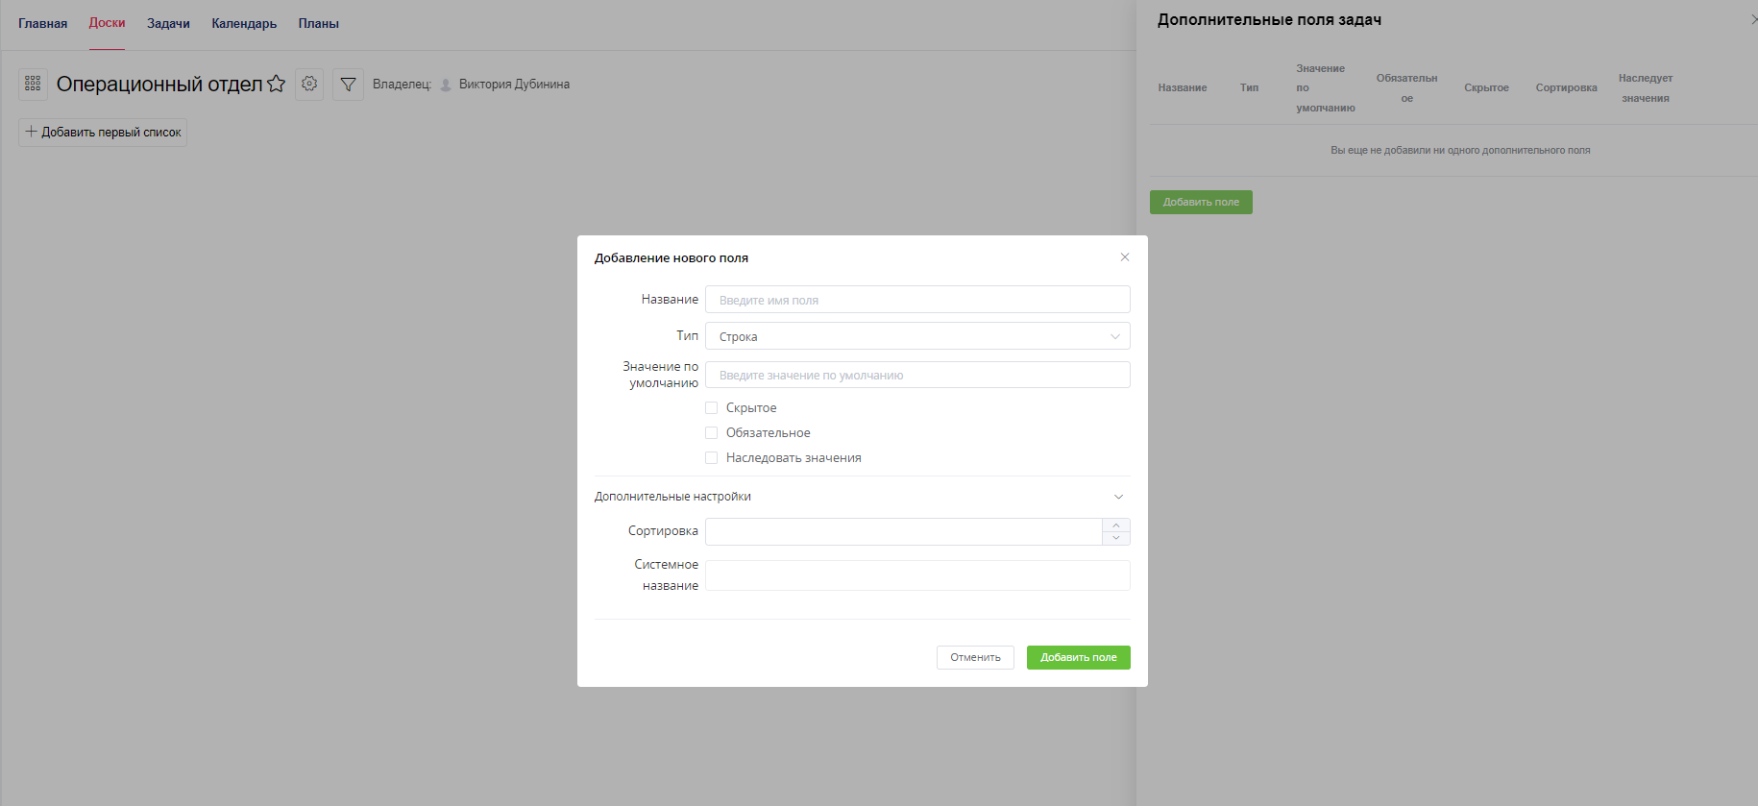Click the owner avatar icon
The image size is (1758, 806).
pyautogui.click(x=446, y=85)
